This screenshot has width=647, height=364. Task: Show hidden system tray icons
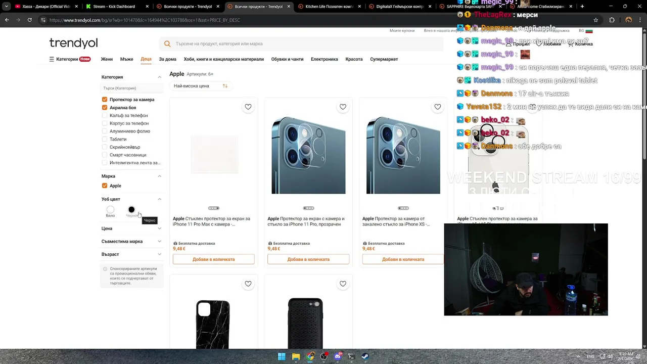click(x=579, y=356)
